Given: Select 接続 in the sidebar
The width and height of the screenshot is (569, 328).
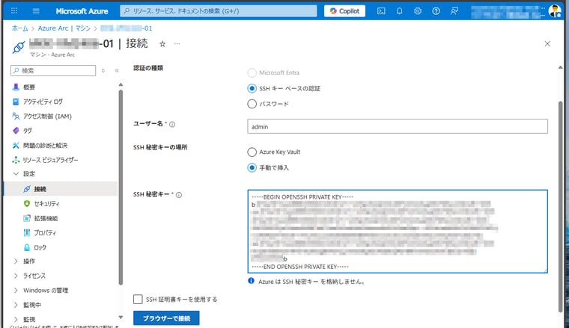Looking at the screenshot, I should [x=61, y=189].
